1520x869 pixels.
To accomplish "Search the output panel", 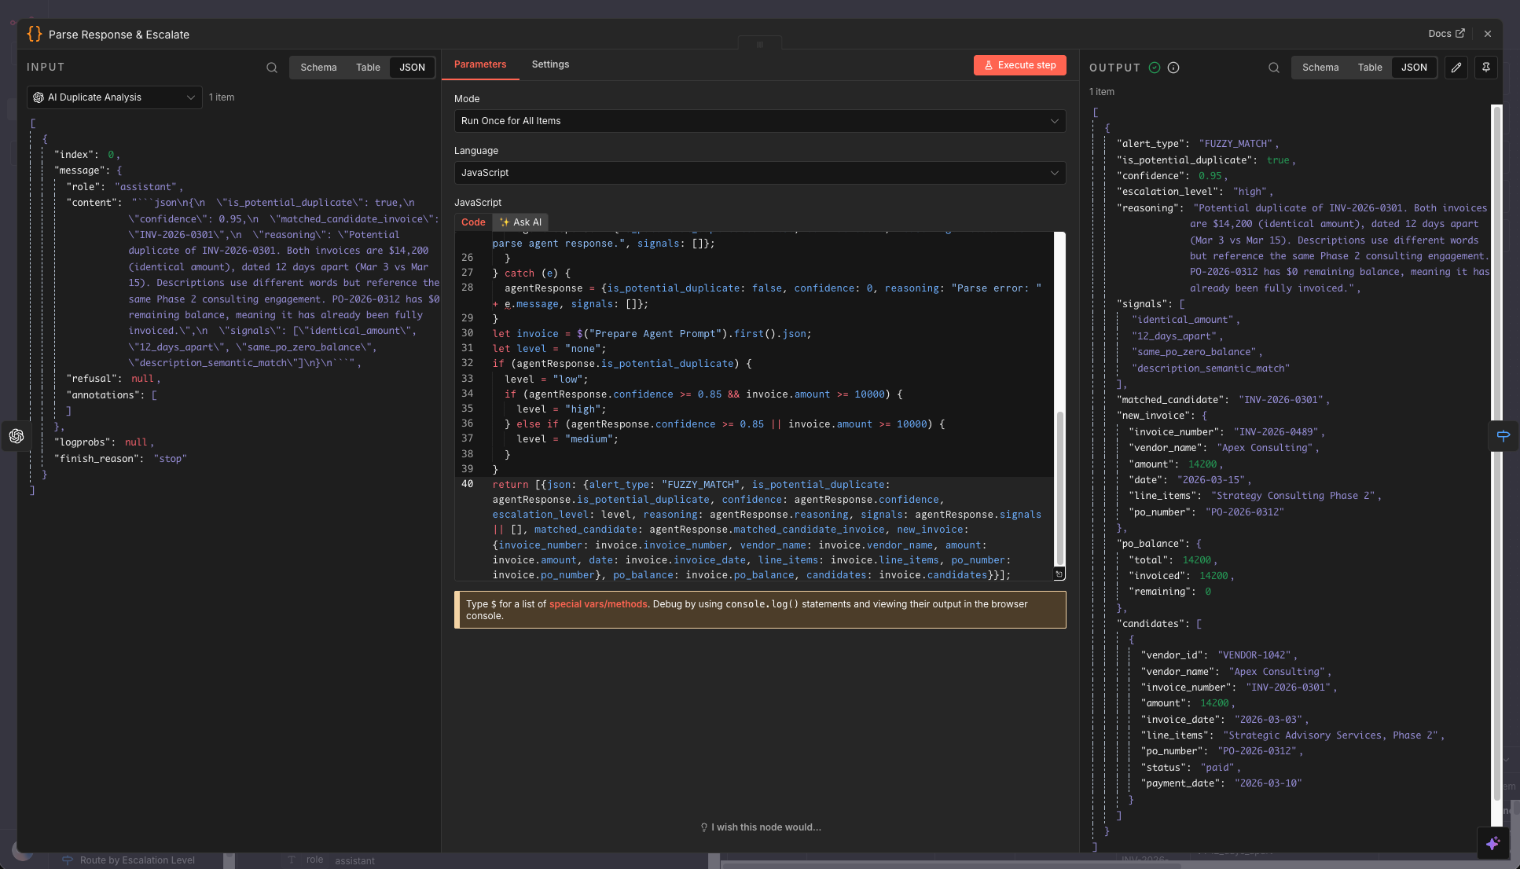I will (1273, 68).
